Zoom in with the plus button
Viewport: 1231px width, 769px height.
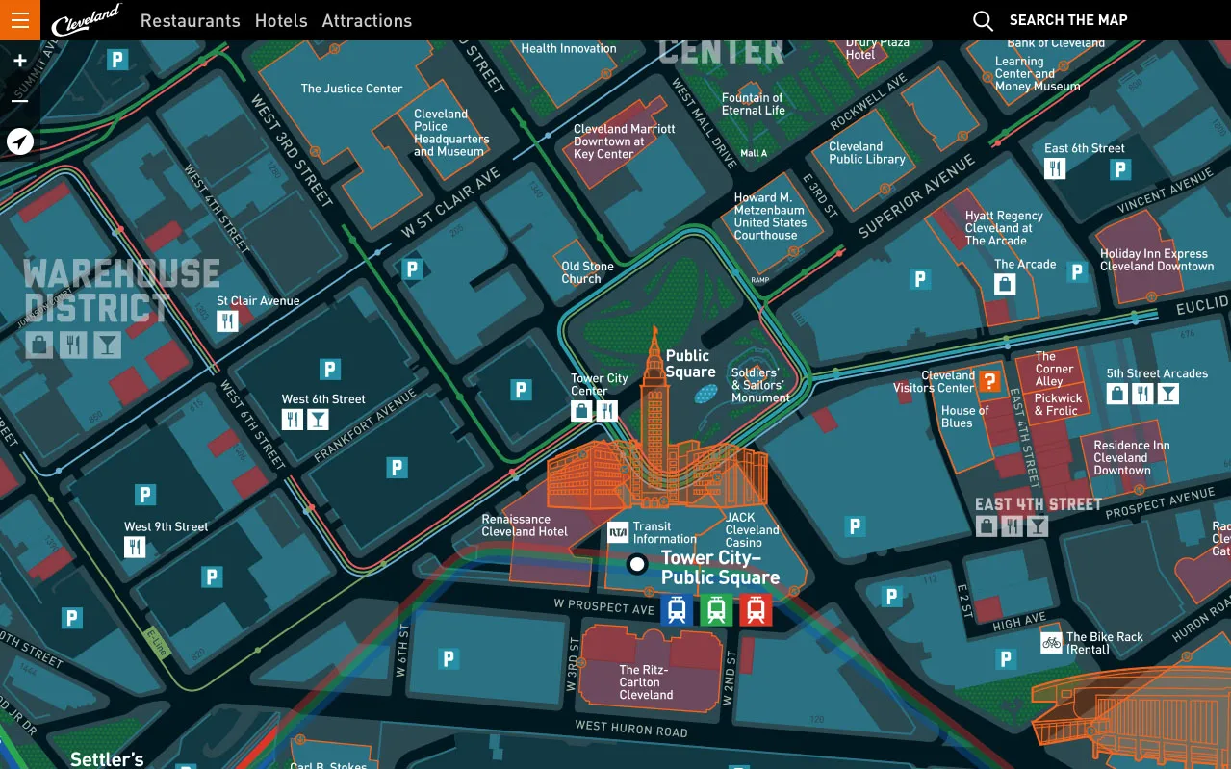20,61
